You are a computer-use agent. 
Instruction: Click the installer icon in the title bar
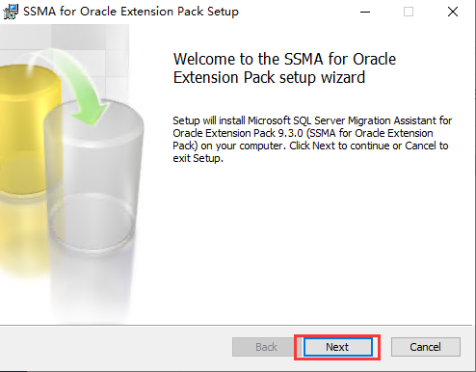pyautogui.click(x=11, y=12)
